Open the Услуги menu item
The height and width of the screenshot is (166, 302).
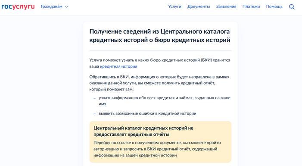click(174, 6)
